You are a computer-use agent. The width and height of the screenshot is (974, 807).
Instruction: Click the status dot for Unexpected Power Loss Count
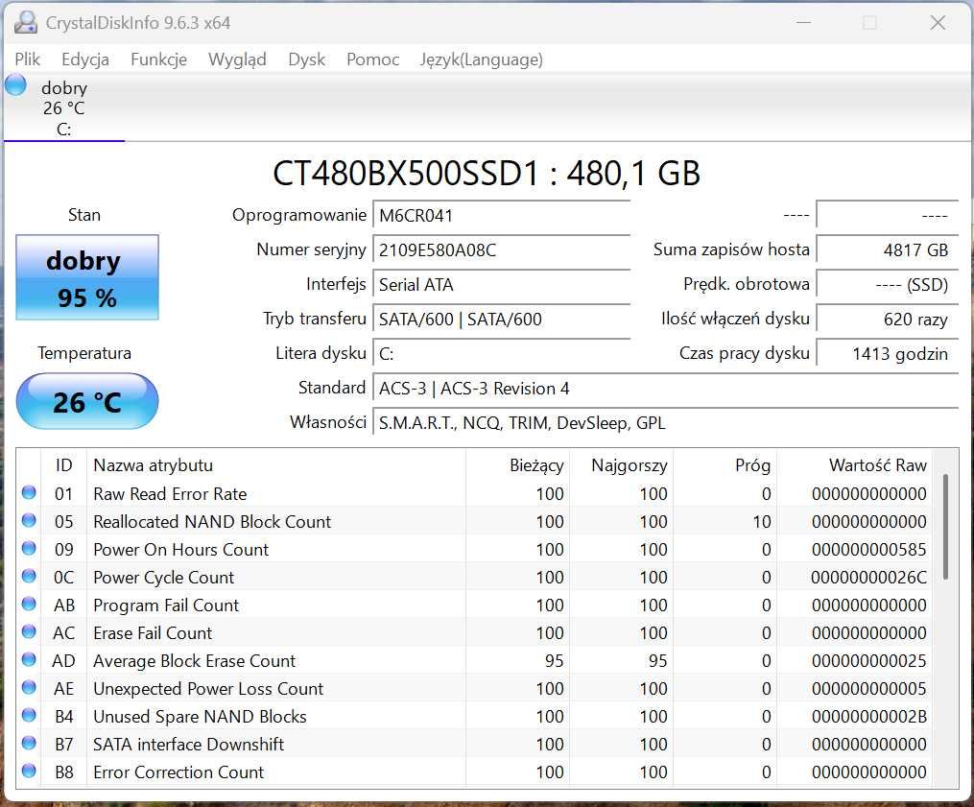pyautogui.click(x=29, y=687)
